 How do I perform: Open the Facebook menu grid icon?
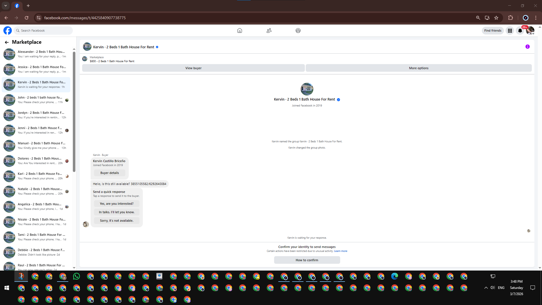[510, 30]
